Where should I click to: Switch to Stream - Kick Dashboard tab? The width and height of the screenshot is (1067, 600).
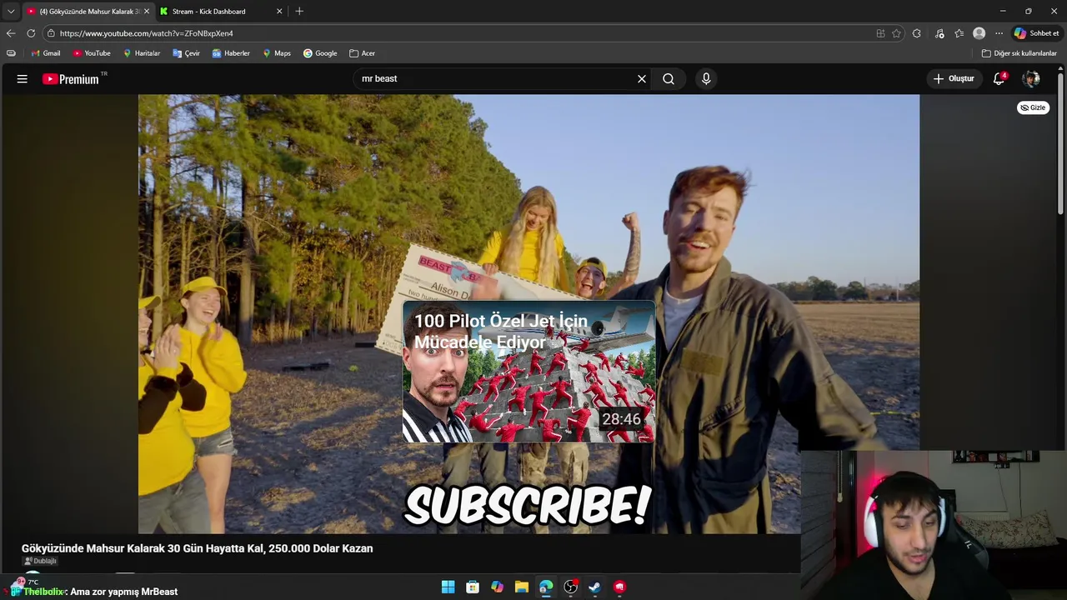coord(221,12)
